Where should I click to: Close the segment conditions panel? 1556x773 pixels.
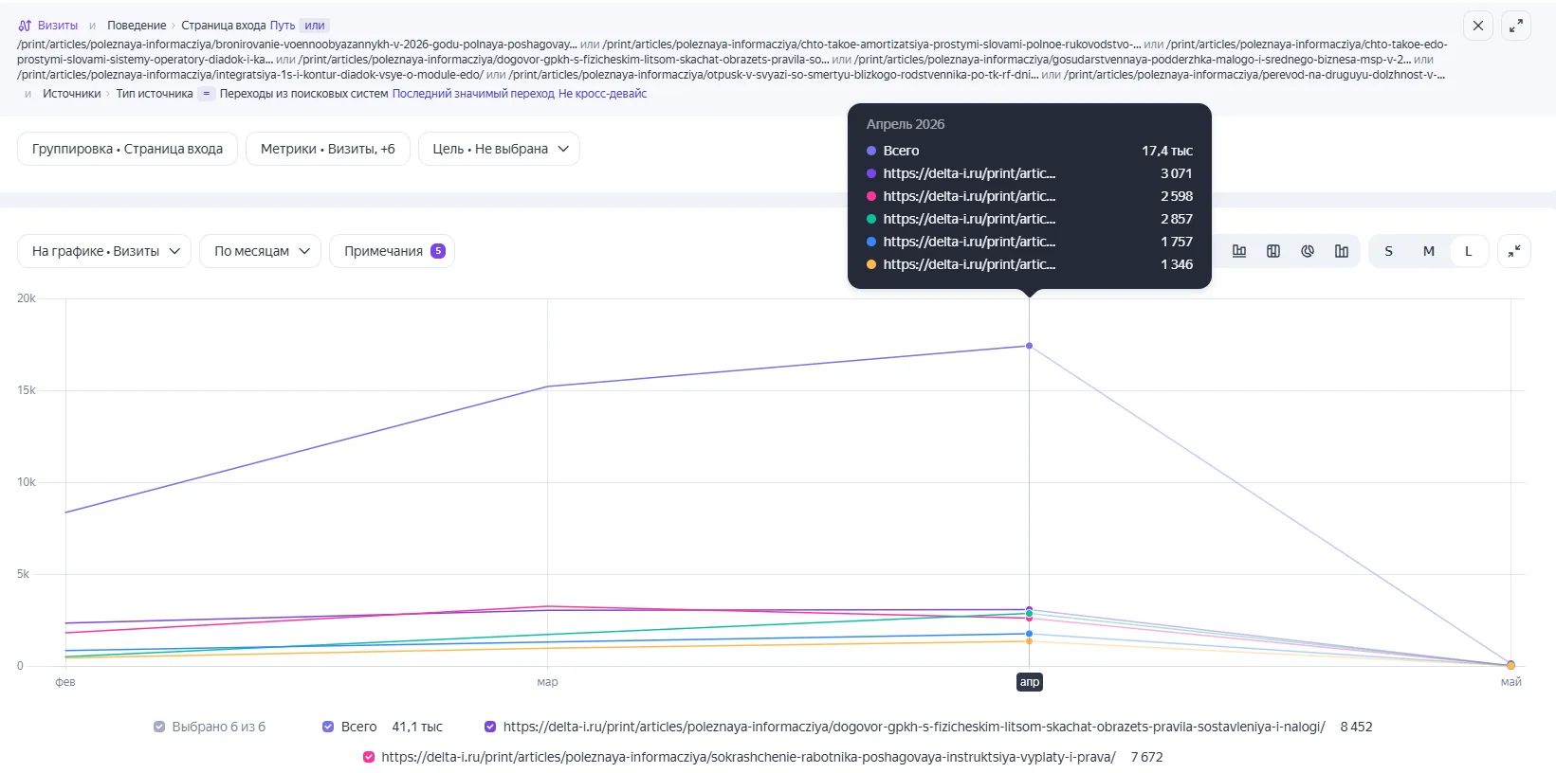1478,26
